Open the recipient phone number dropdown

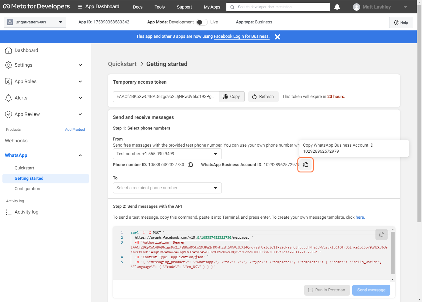coord(167,188)
